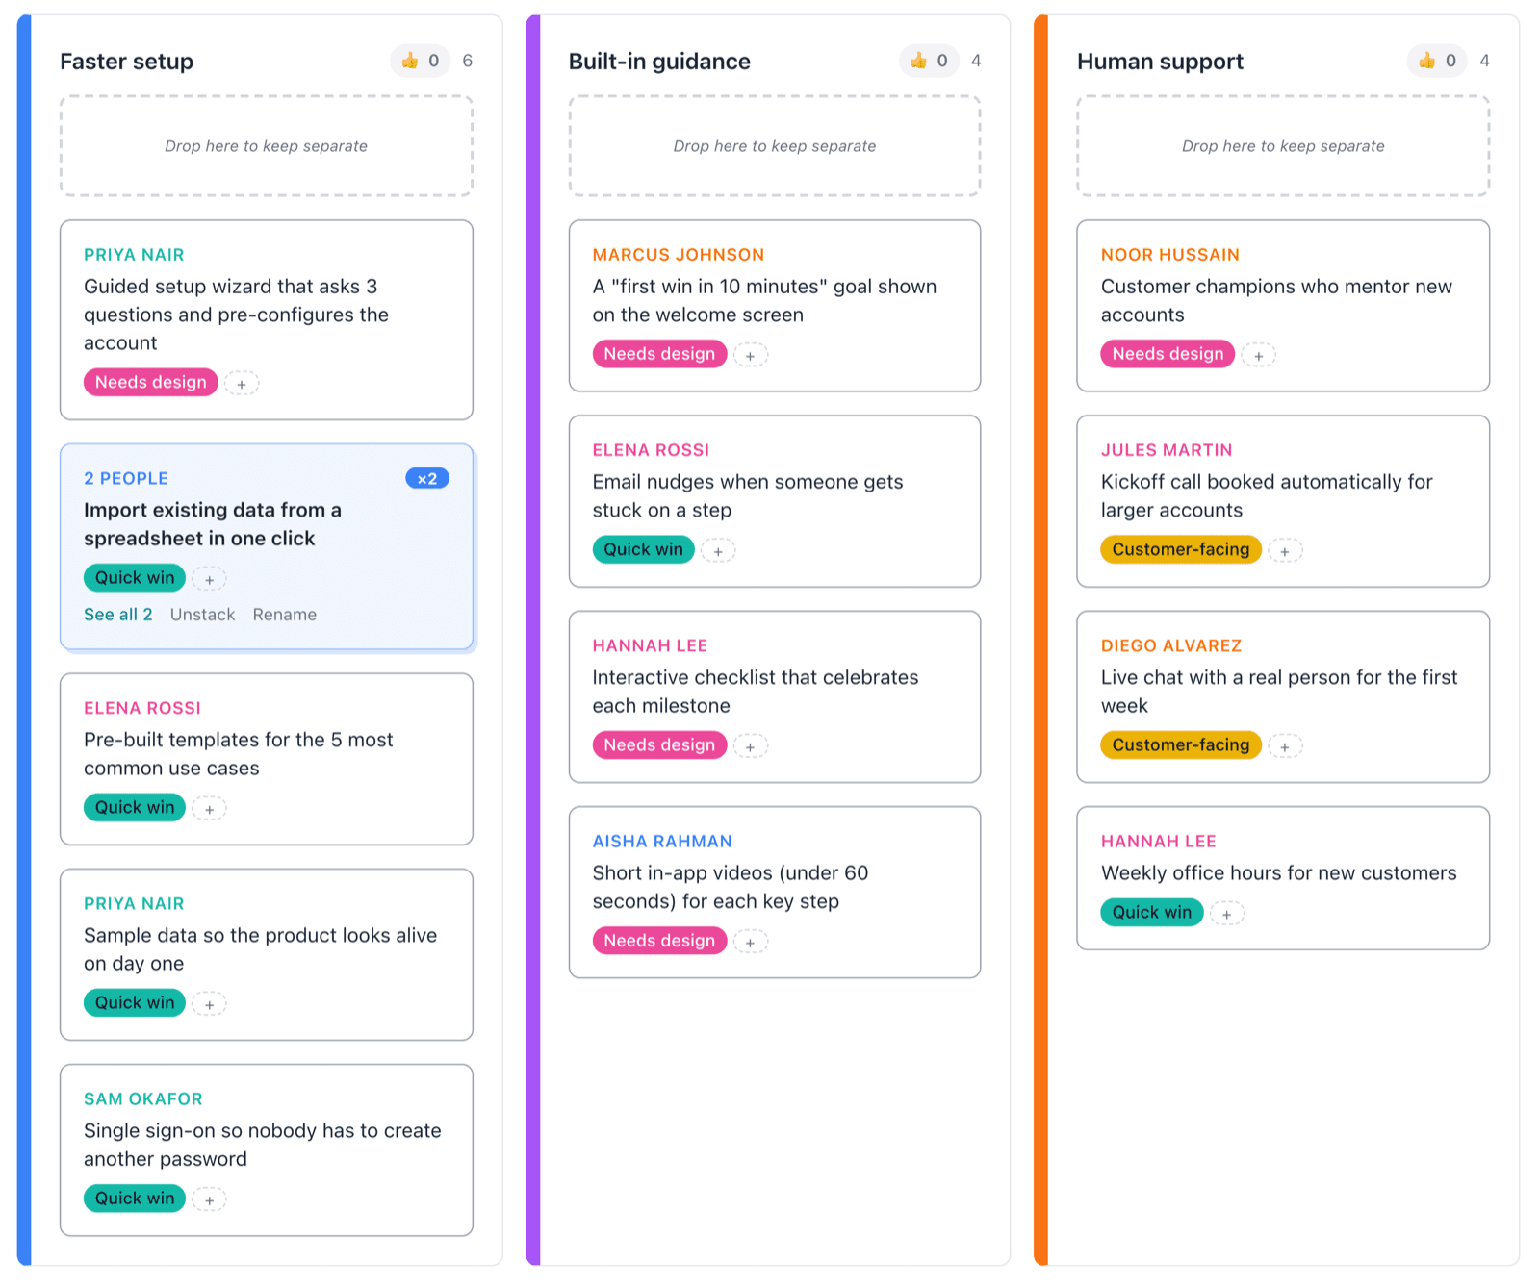Unstack the Import existing data cards
Image resolution: width=1540 pixels, height=1287 pixels.
(202, 615)
